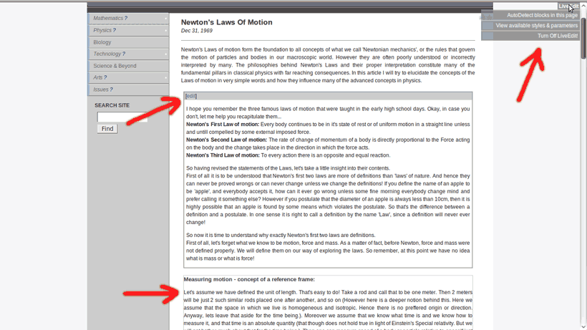587x330 pixels.
Task: Expand the Technology submenu arrow
Action: [166, 54]
